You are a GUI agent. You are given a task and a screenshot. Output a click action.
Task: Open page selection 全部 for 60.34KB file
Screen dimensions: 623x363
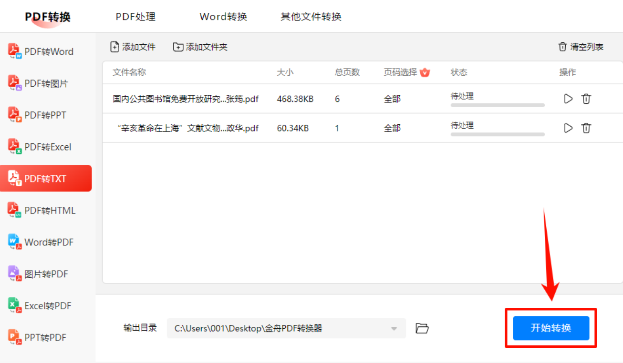[x=392, y=128]
